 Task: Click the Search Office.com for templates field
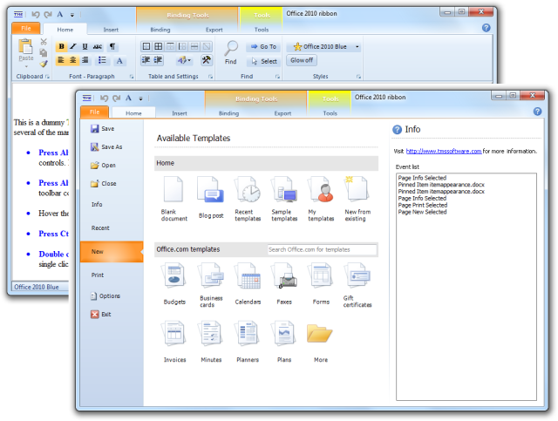322,249
